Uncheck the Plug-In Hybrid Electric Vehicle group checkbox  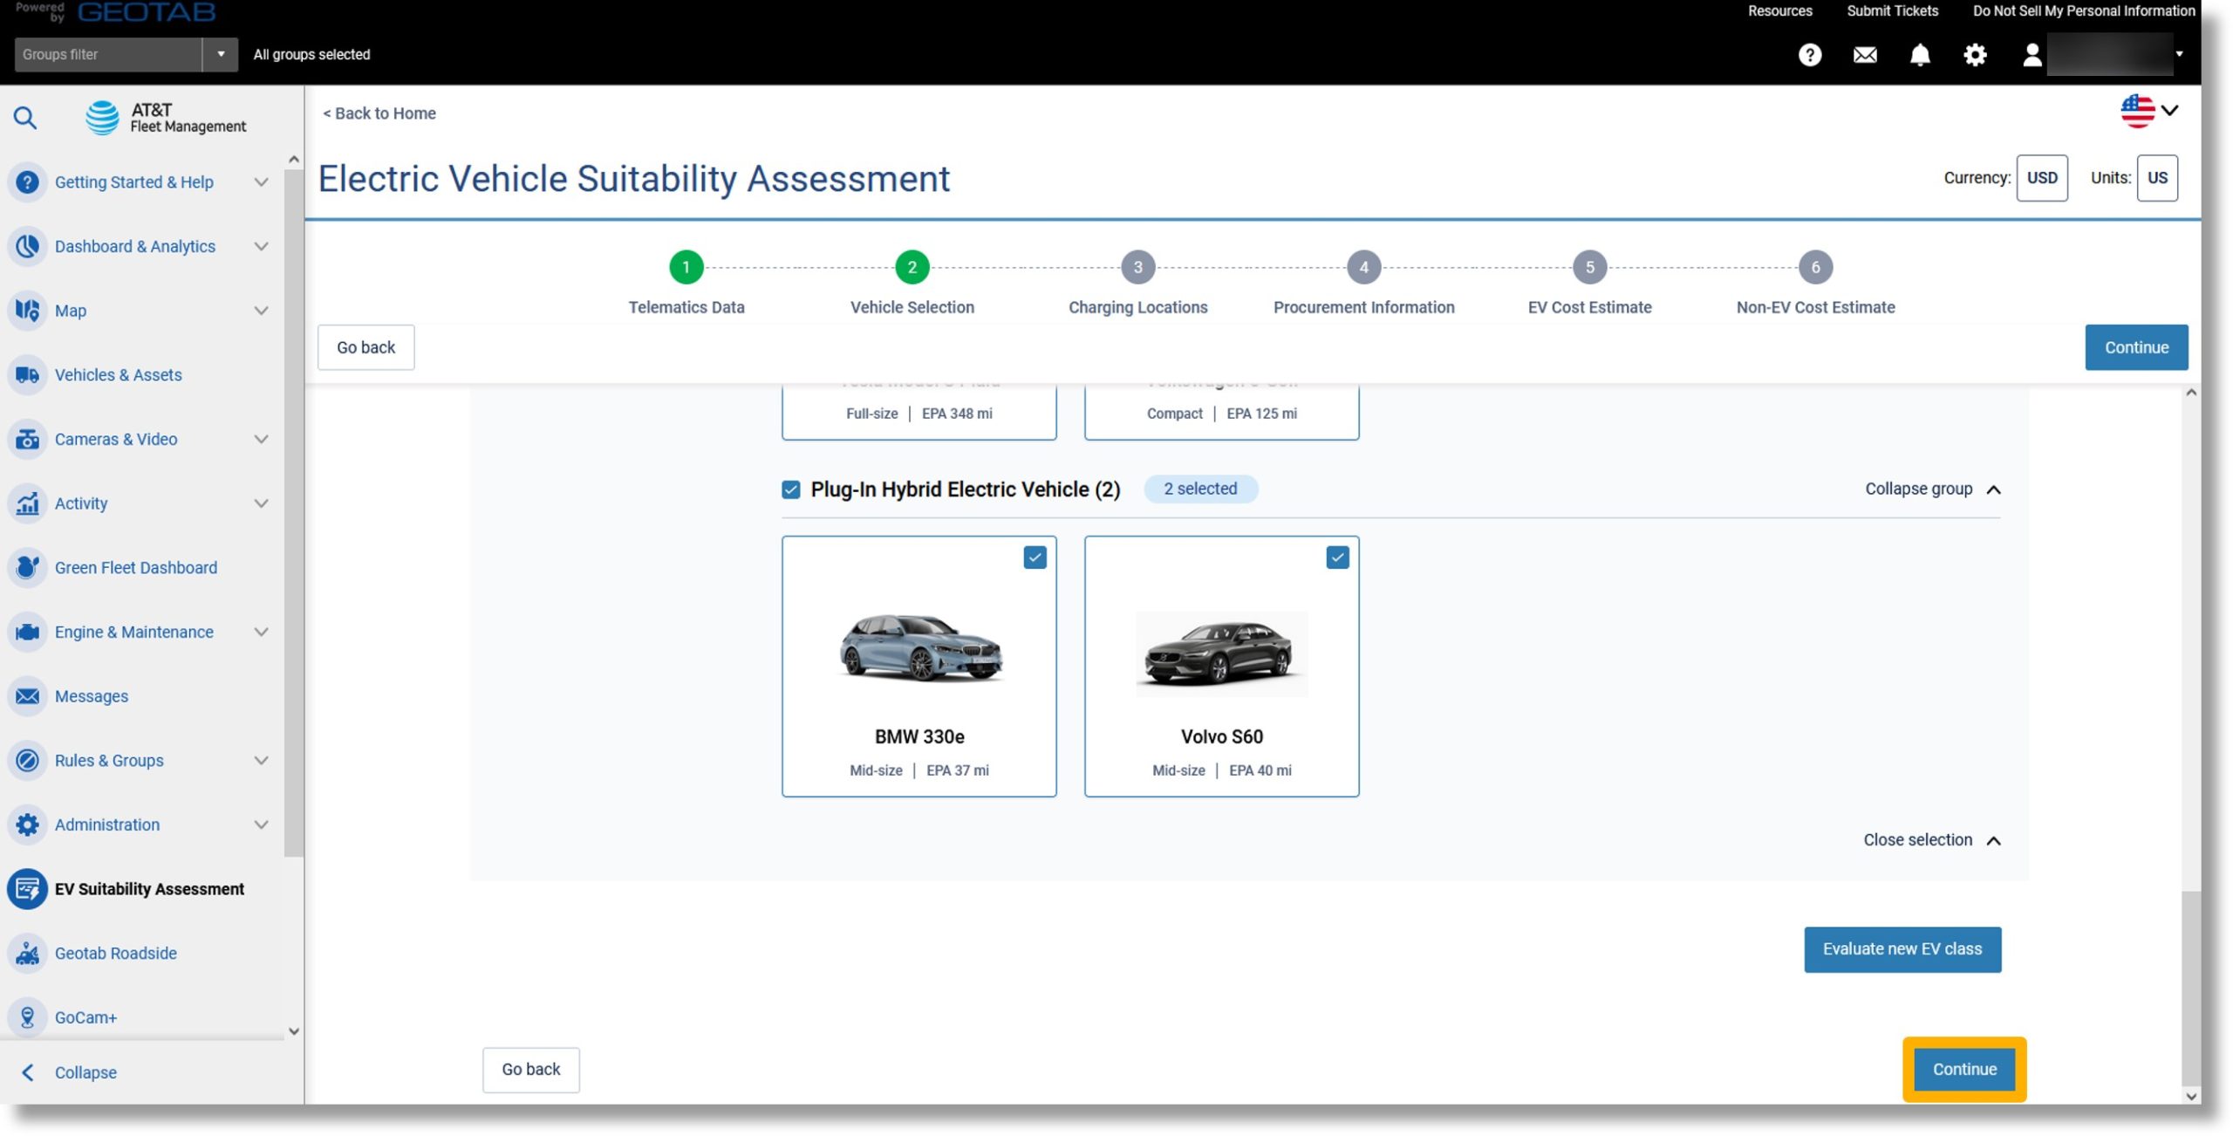coord(790,489)
